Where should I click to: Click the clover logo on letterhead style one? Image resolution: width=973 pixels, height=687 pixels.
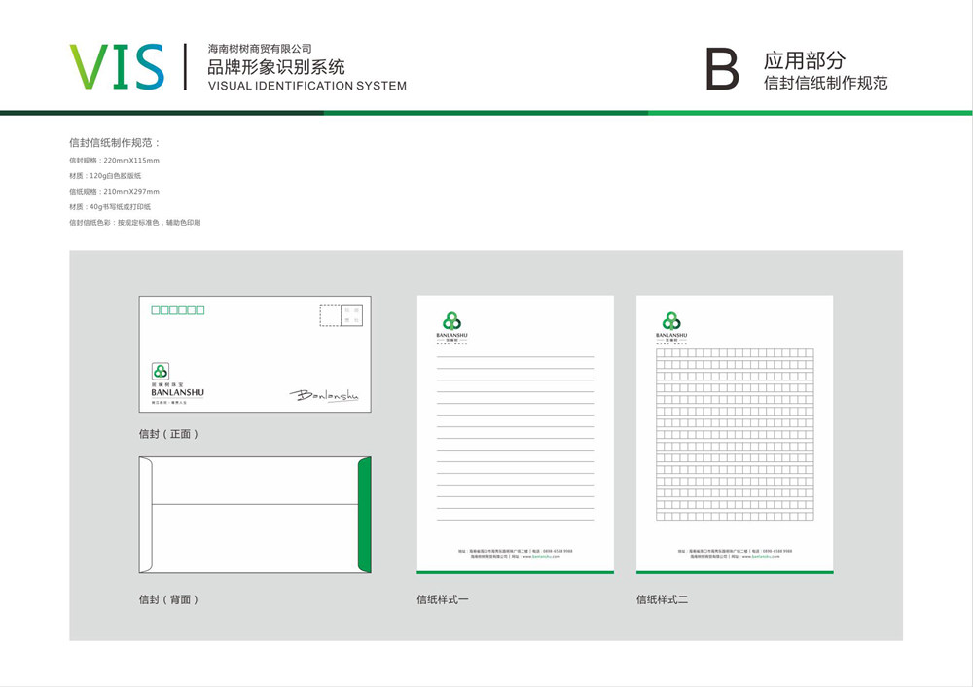point(450,320)
